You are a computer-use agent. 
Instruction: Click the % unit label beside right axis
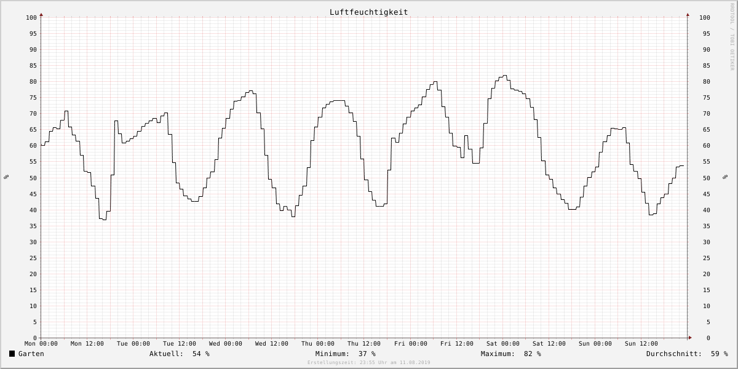(724, 177)
